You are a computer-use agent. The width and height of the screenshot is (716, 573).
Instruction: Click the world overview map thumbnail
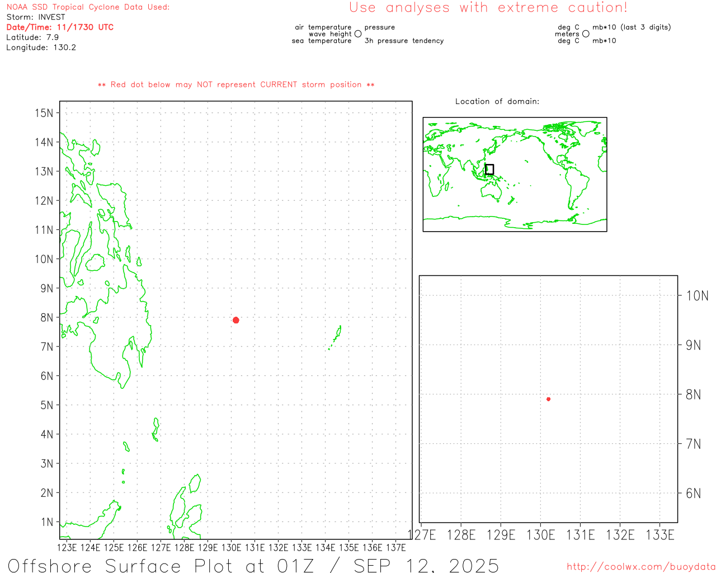point(515,175)
